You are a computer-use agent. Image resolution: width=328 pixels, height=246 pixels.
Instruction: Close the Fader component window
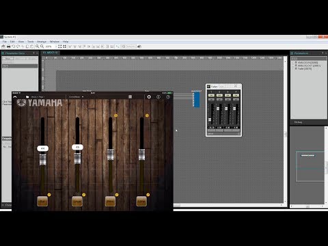pos(236,86)
